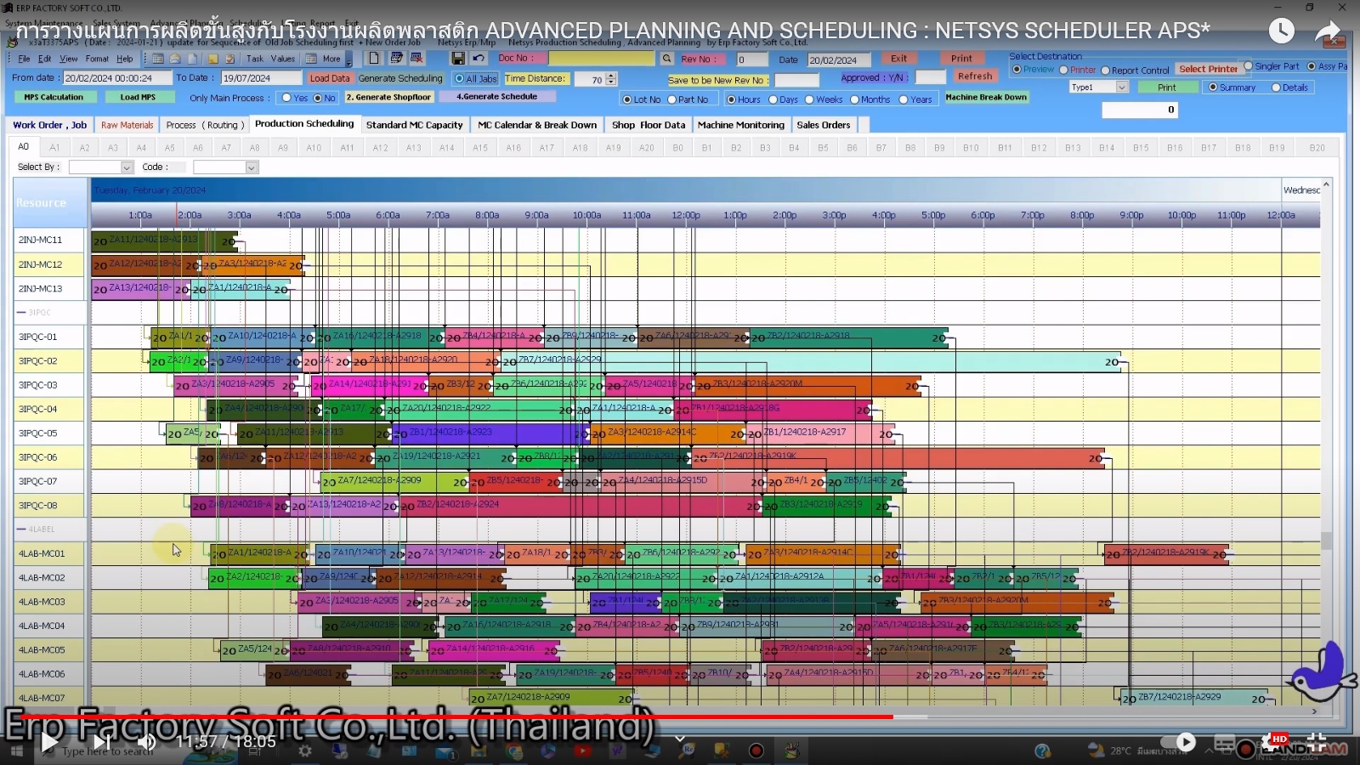Image resolution: width=1360 pixels, height=765 pixels.
Task: Choose Yes for Only Main Process
Action: coord(287,99)
